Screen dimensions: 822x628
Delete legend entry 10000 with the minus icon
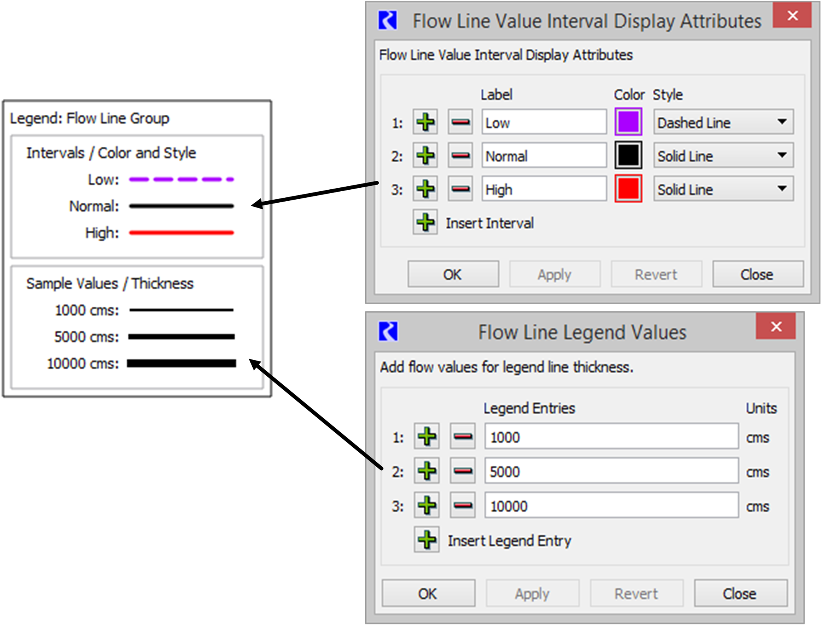[462, 505]
